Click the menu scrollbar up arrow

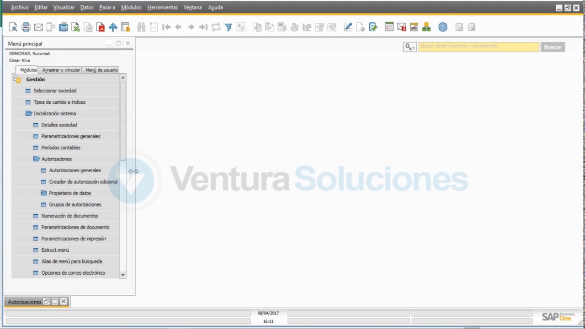pos(122,78)
